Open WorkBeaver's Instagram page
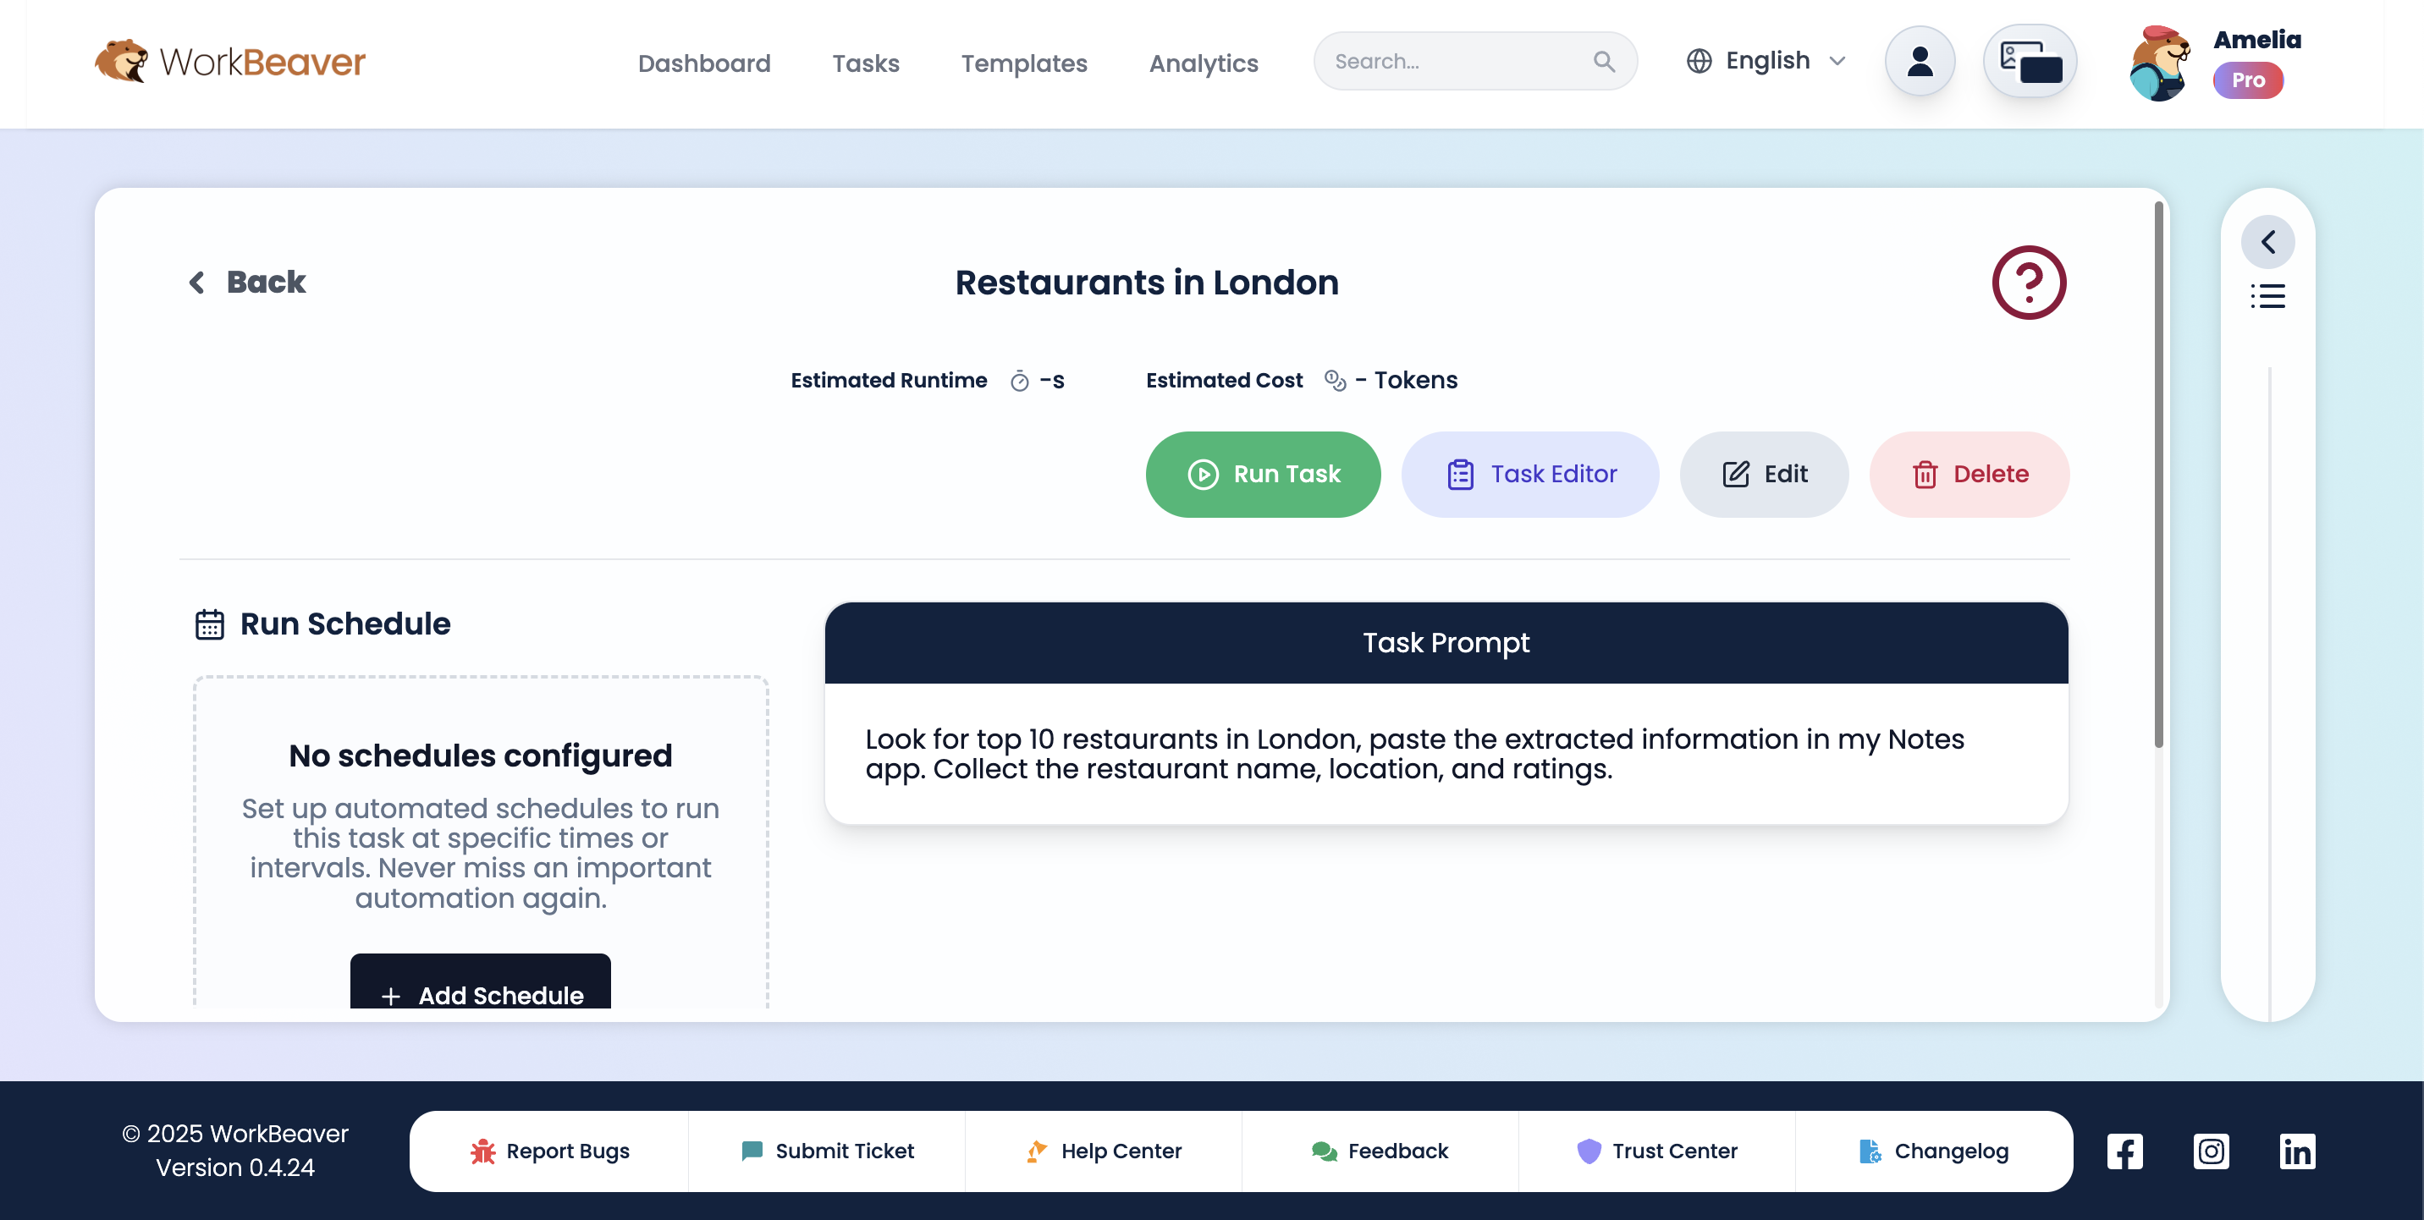The height and width of the screenshot is (1220, 2424). point(2212,1151)
